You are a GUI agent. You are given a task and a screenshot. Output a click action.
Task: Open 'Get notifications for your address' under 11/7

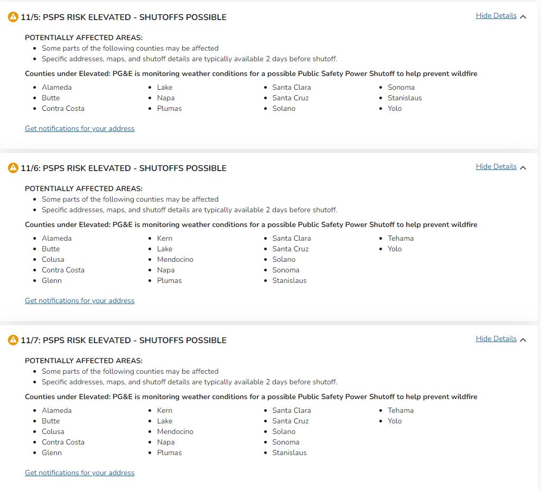80,473
